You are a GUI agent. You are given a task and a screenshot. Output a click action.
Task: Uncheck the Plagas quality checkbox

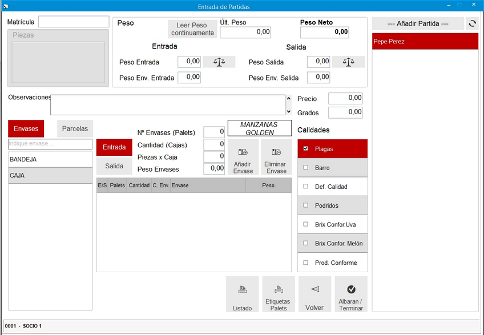(x=305, y=148)
